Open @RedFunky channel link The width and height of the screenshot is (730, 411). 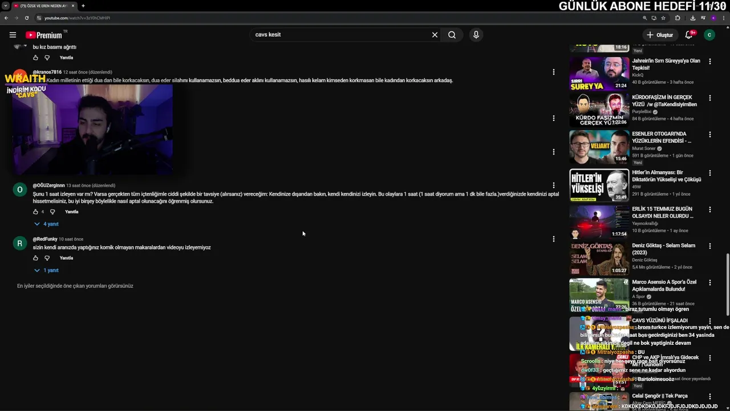[x=45, y=239]
